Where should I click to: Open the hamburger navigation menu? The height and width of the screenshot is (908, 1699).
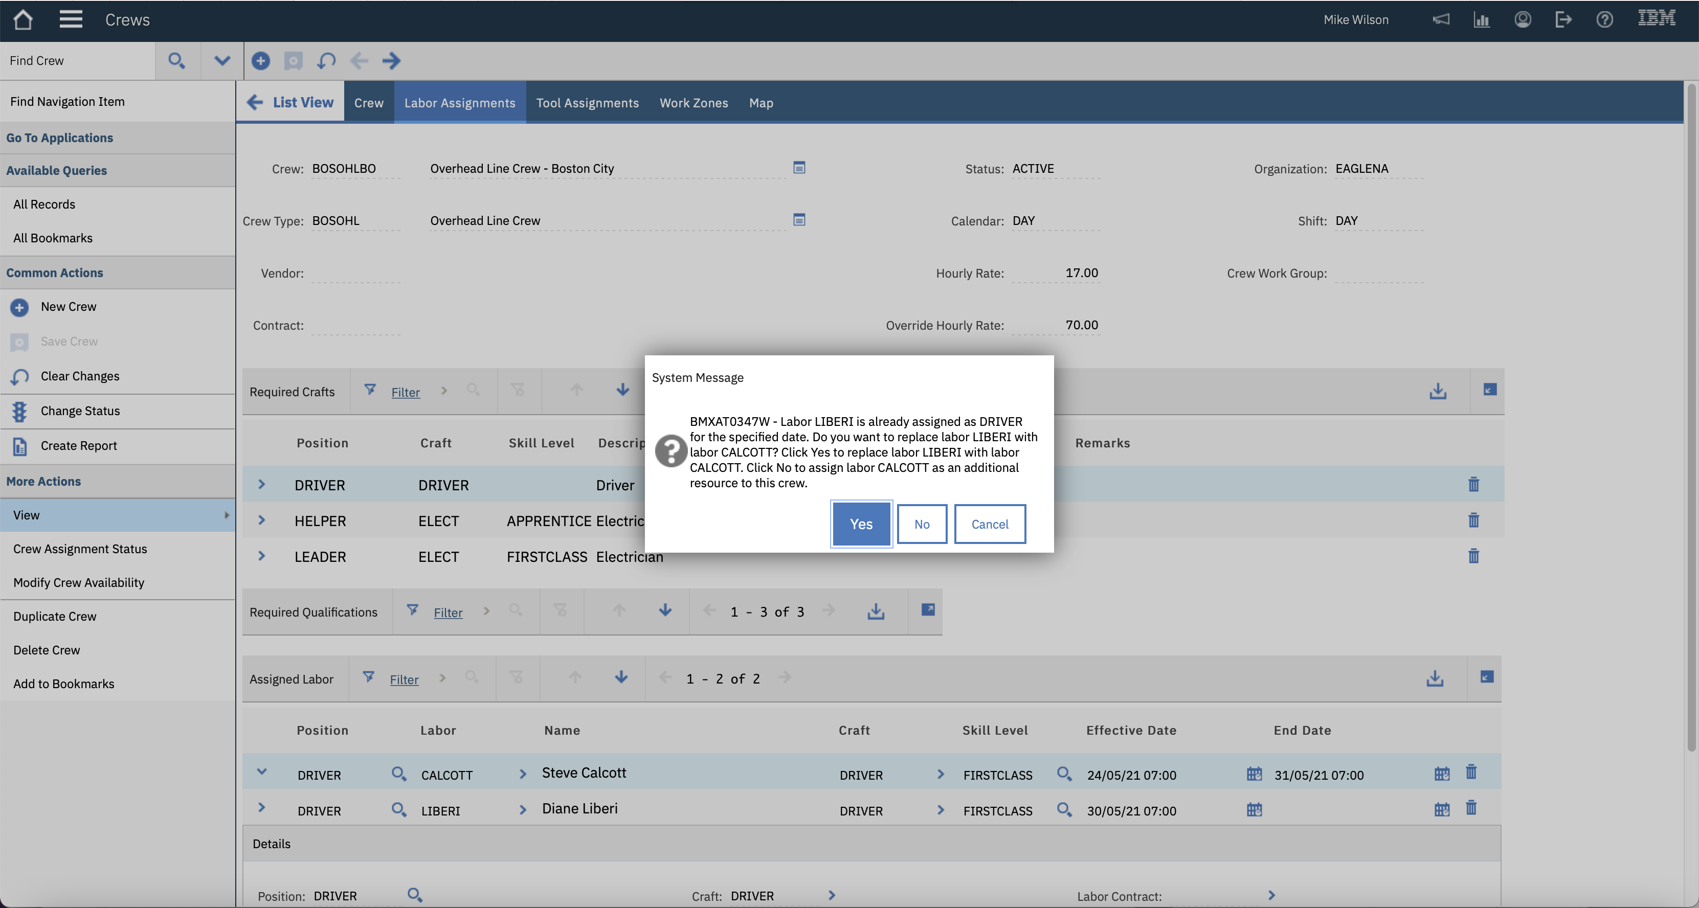click(x=71, y=20)
